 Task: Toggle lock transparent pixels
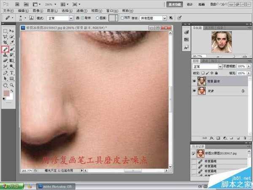[203, 73]
